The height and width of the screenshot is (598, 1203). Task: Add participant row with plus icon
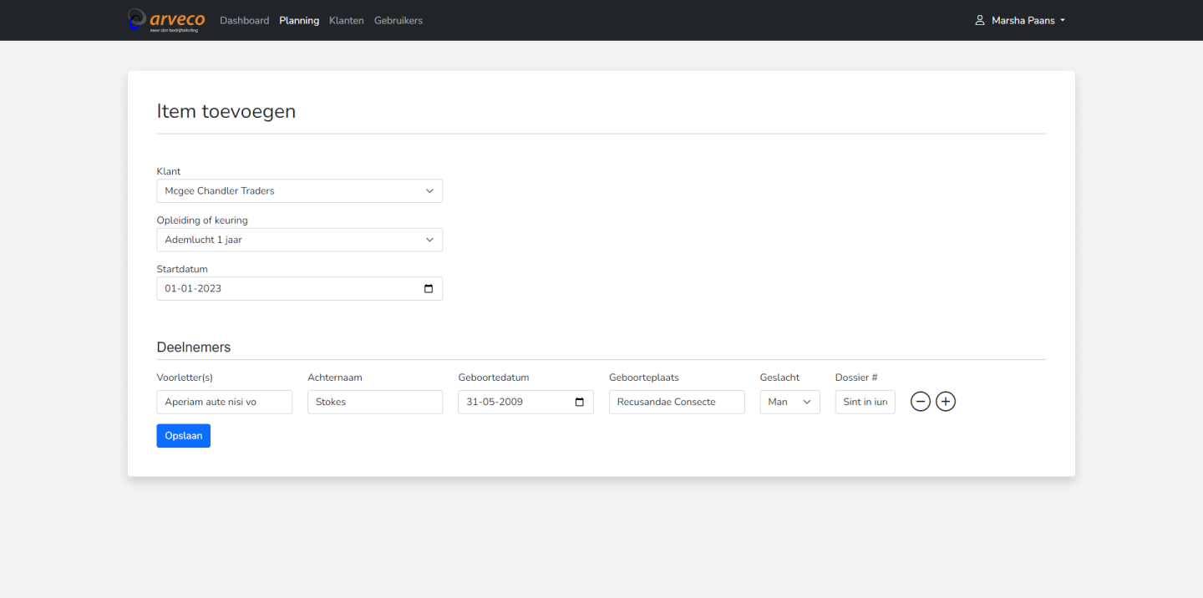coord(945,402)
